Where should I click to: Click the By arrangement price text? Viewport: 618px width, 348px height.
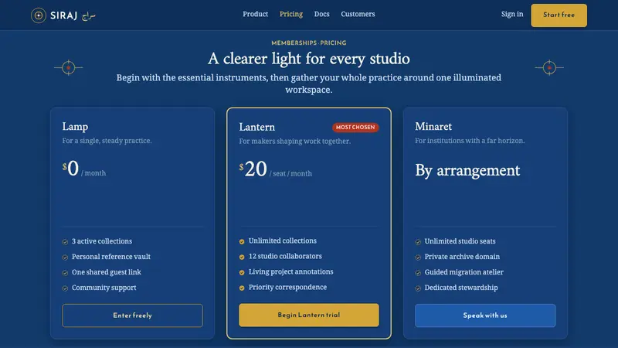point(467,170)
